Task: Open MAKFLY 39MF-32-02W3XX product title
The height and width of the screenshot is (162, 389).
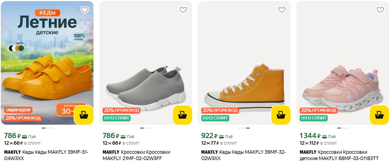Action: (x=243, y=155)
